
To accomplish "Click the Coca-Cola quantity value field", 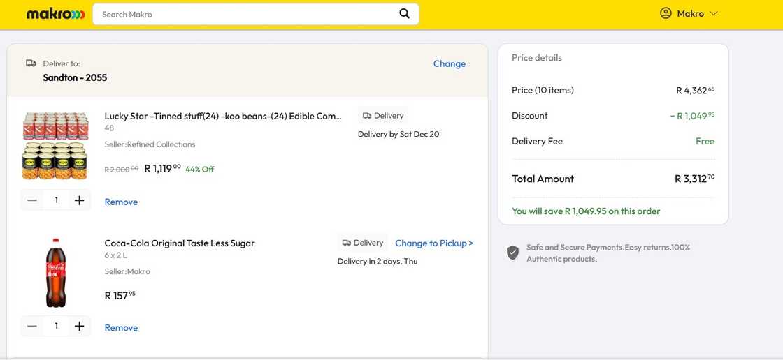I will click(56, 326).
